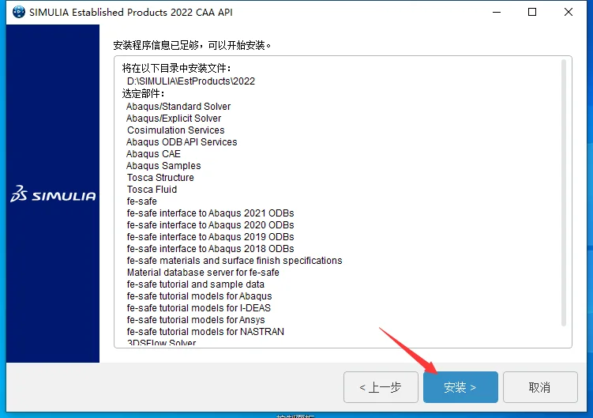Click fe-safe tutorial models for I-DEAS
This screenshot has width=593, height=418.
pyautogui.click(x=199, y=308)
